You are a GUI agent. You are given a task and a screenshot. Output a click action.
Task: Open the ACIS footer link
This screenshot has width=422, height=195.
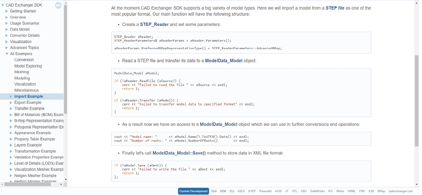[278, 191]
